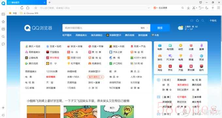This screenshot has height=118, width=222.
Task: Click the download manager icon in toolbar
Action: point(188,8)
